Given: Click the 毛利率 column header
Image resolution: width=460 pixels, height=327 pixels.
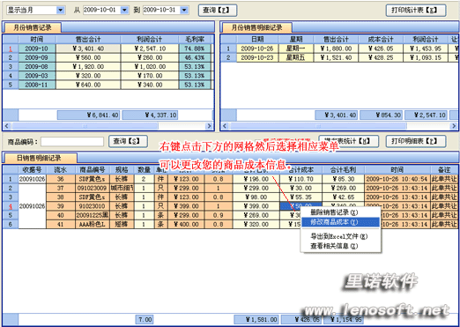Looking at the screenshot, I should 195,40.
